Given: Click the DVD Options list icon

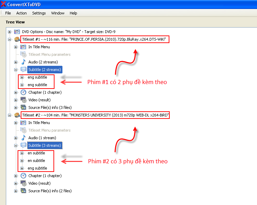Looking at the screenshot, I should click(17, 32).
